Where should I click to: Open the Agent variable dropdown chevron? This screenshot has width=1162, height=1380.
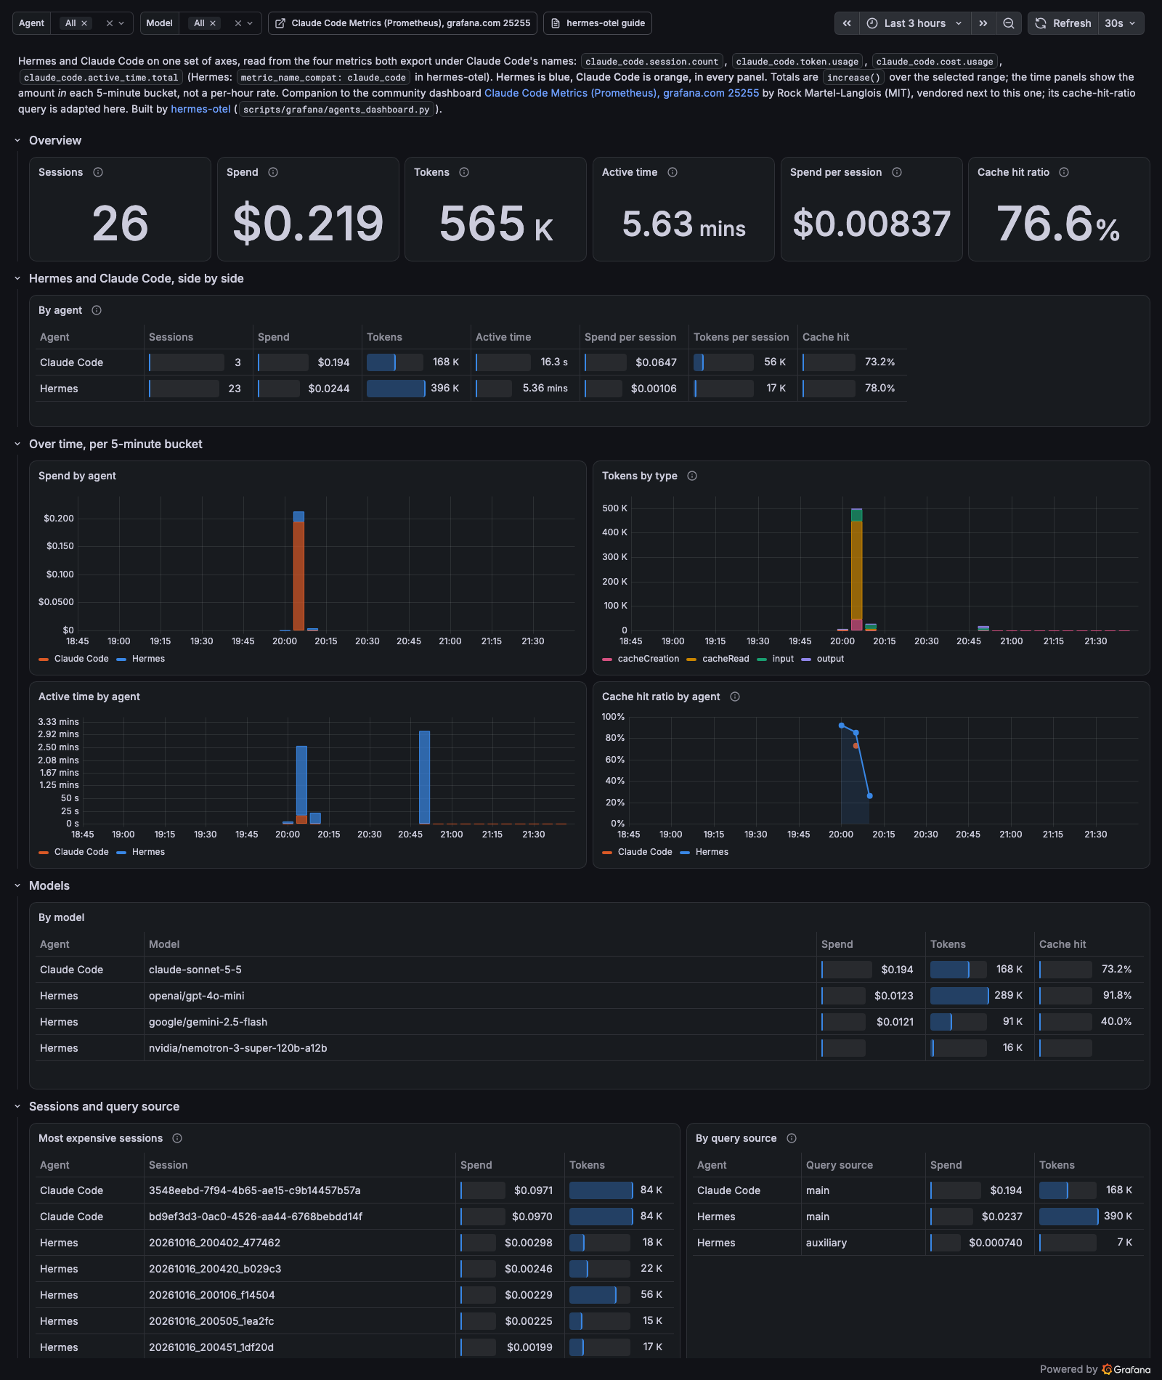coord(121,23)
